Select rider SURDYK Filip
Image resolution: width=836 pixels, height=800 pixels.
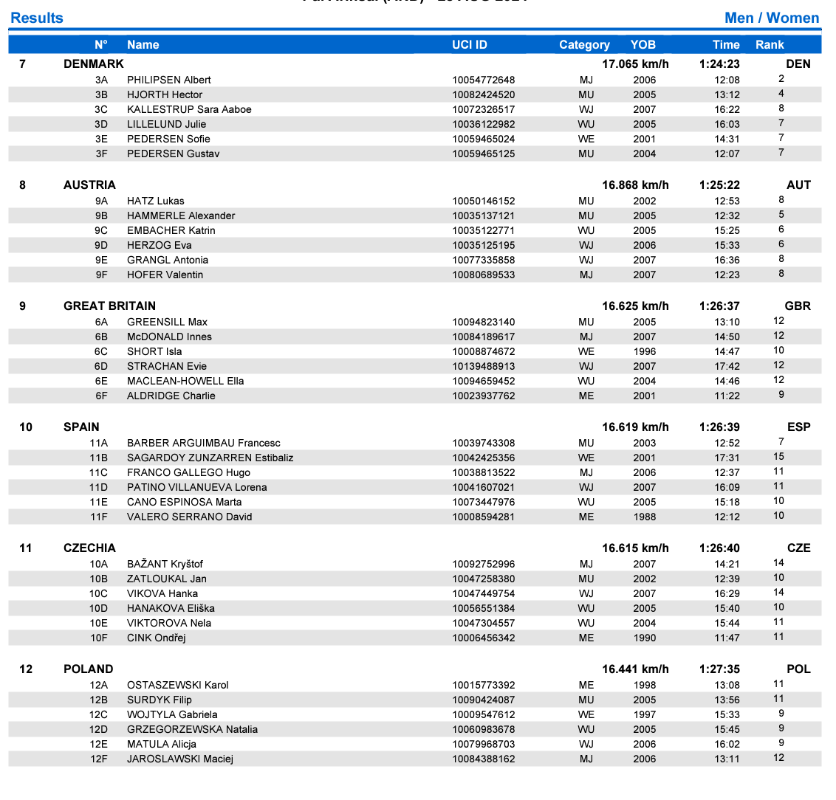point(160,700)
